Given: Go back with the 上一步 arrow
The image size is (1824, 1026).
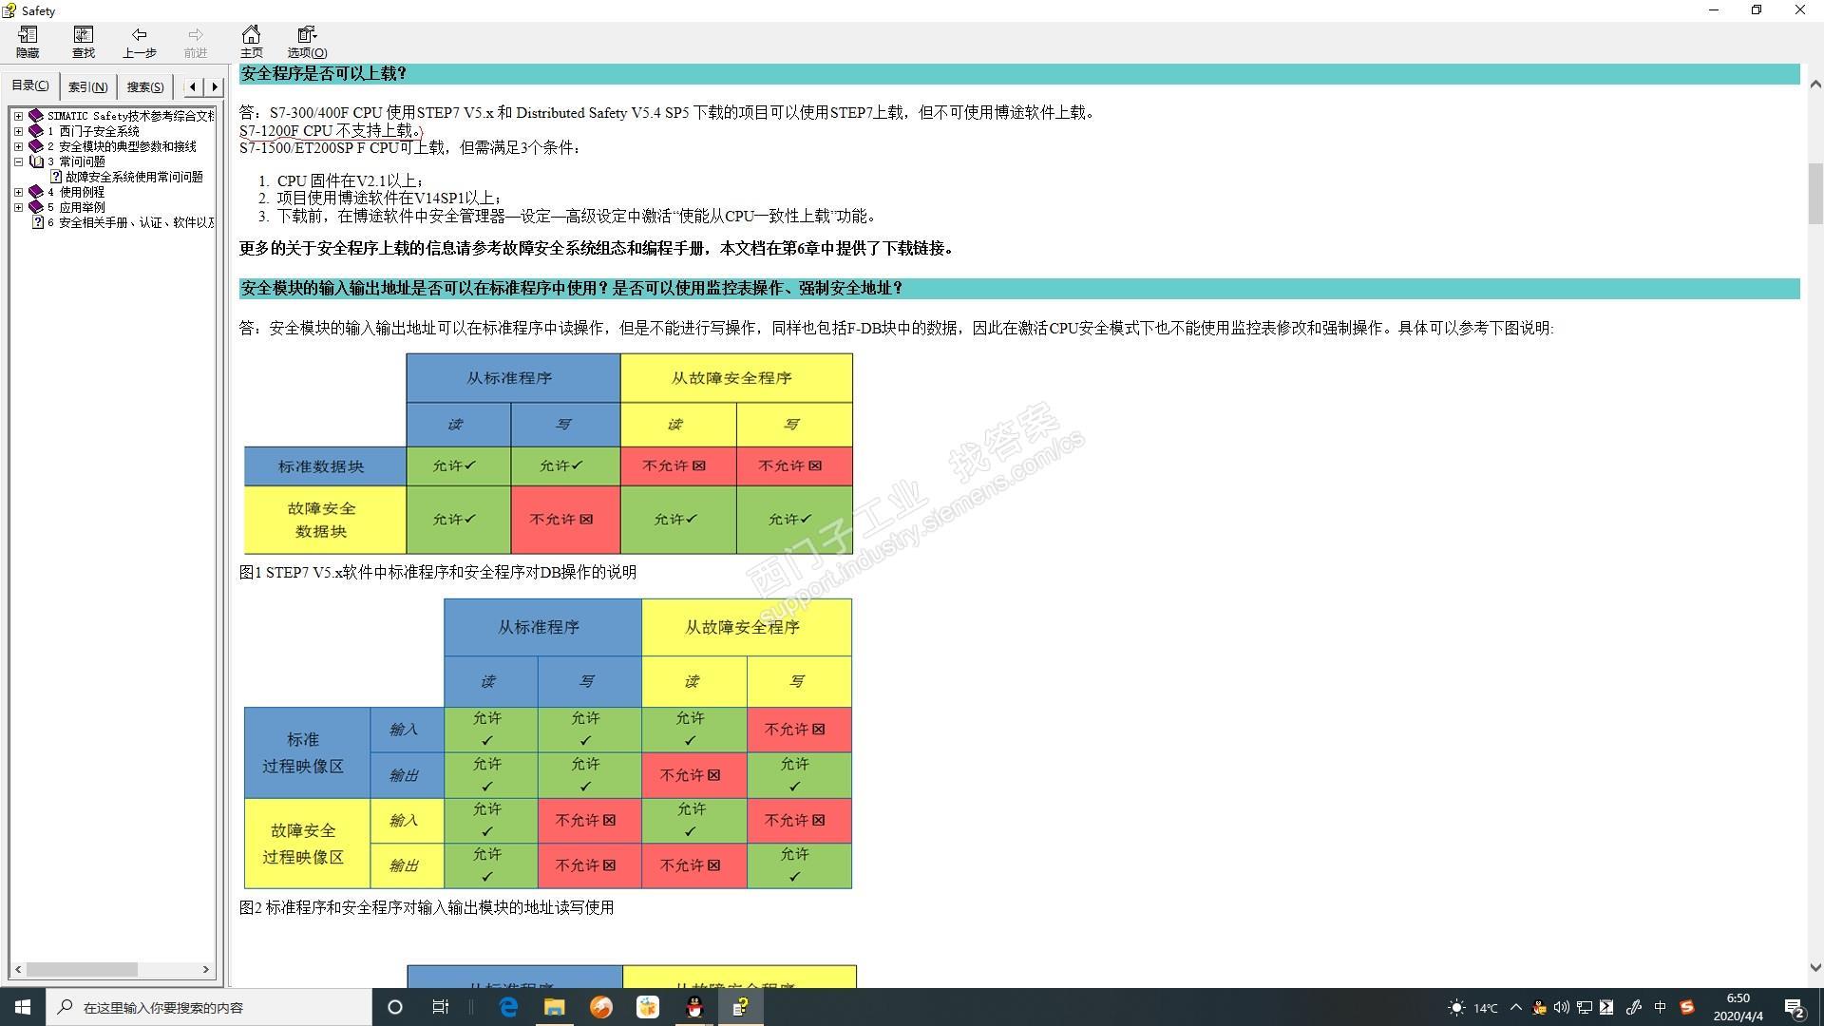Looking at the screenshot, I should tap(139, 42).
